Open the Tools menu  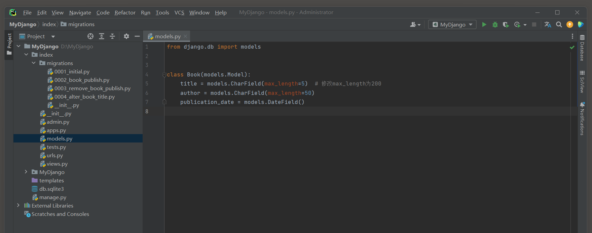click(x=162, y=12)
